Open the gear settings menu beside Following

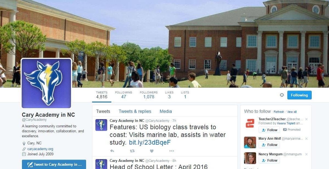coord(282,95)
